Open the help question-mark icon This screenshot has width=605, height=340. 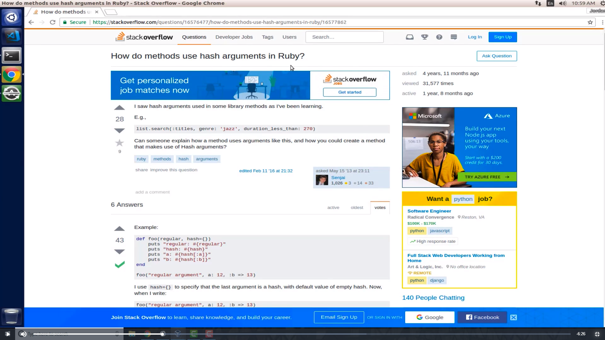coord(439,37)
